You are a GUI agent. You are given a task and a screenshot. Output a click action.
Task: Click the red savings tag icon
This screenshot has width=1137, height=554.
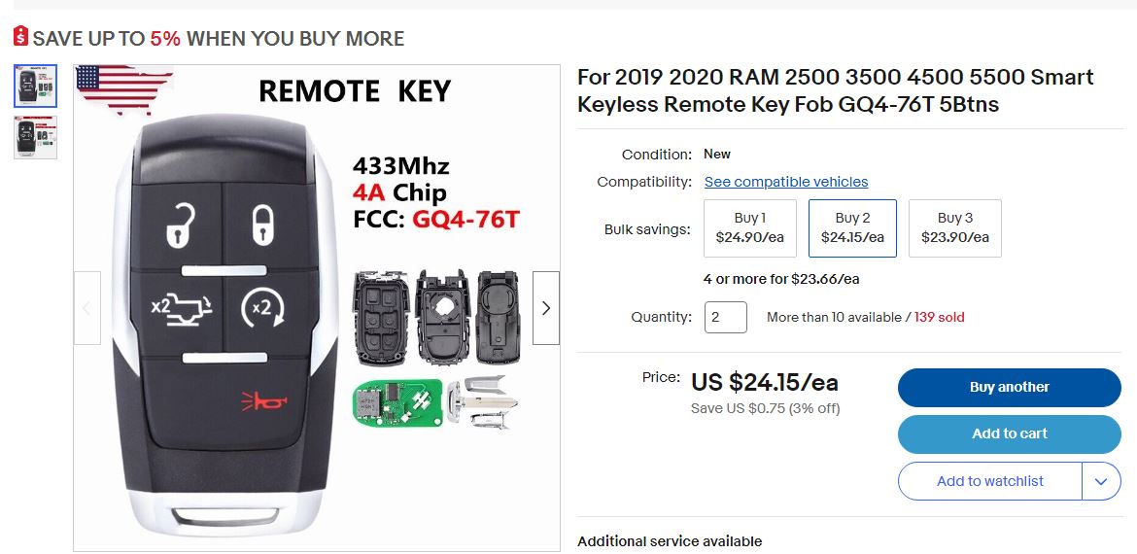click(20, 37)
